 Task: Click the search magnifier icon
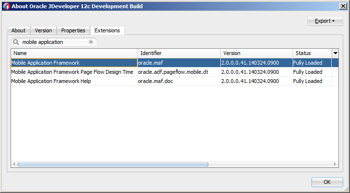[16, 42]
